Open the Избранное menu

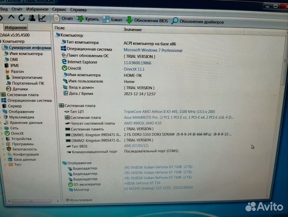click(x=37, y=9)
